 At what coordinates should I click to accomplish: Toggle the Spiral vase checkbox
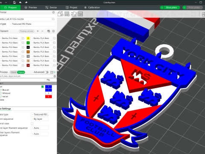pyautogui.click(x=32, y=124)
